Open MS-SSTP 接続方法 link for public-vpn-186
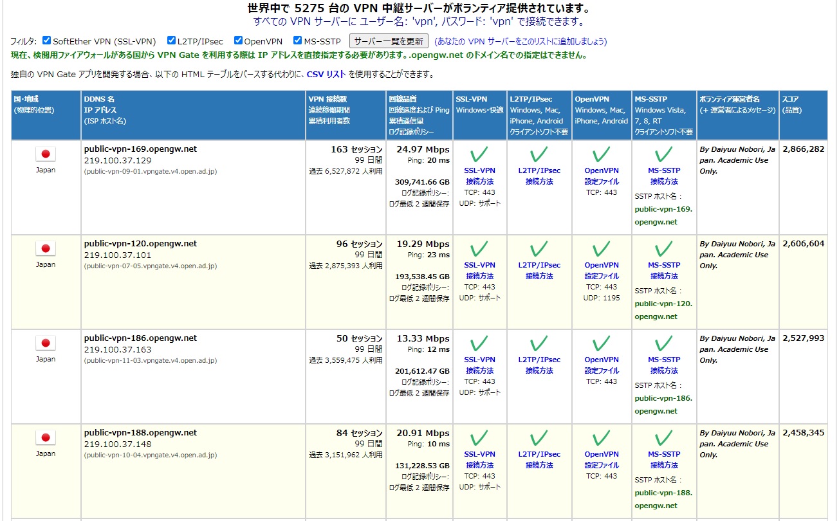This screenshot has width=839, height=521. [663, 365]
